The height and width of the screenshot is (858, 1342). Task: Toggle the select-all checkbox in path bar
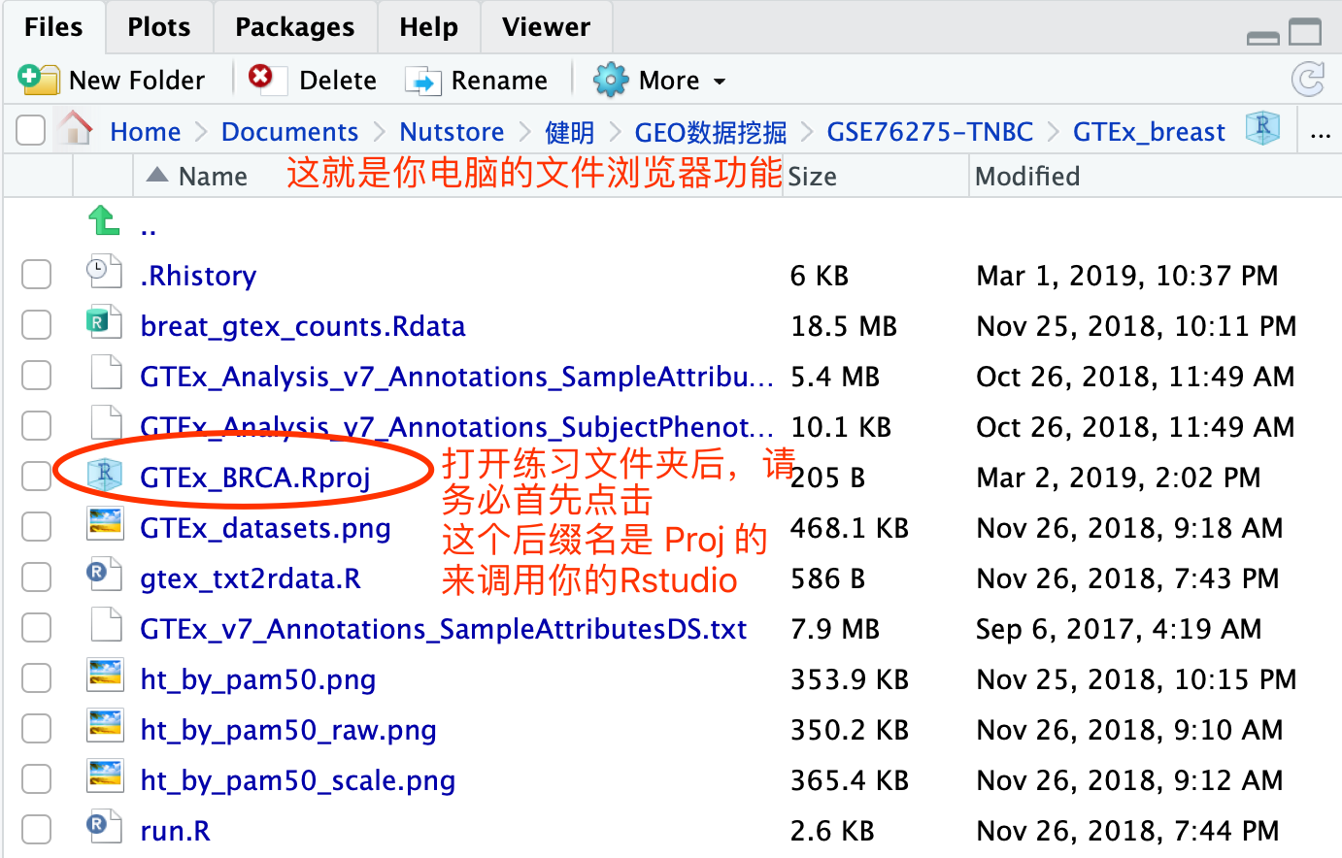point(31,130)
